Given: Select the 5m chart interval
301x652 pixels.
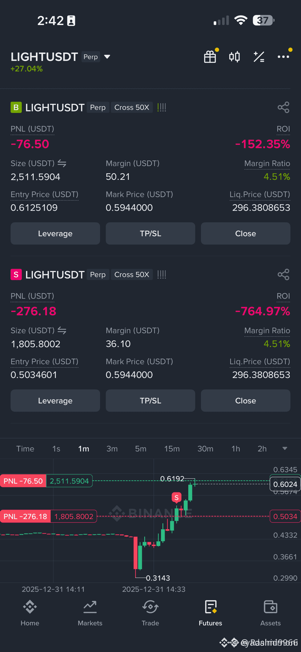Looking at the screenshot, I should (x=141, y=449).
